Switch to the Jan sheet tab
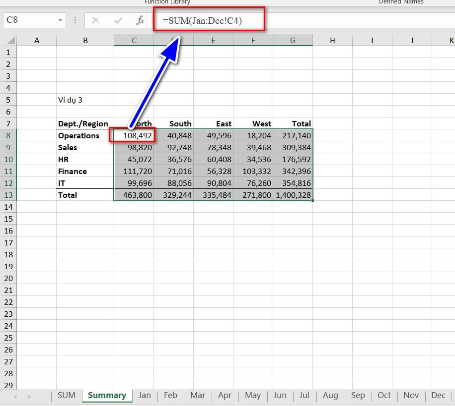 [145, 395]
